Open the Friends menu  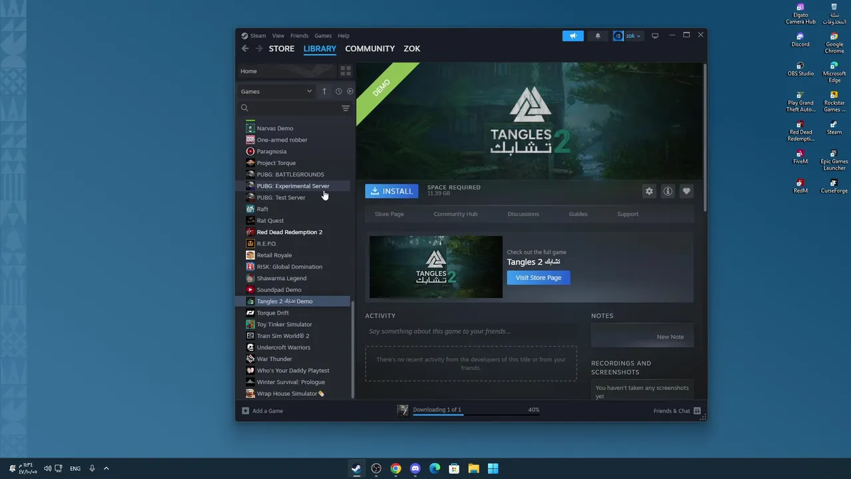tap(299, 36)
